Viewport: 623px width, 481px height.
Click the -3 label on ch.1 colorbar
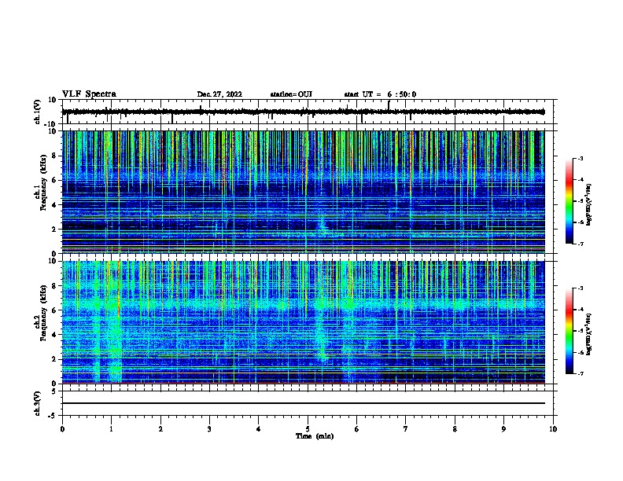click(580, 158)
